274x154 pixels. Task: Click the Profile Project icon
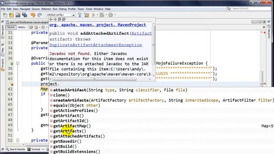pyautogui.click(x=110, y=15)
